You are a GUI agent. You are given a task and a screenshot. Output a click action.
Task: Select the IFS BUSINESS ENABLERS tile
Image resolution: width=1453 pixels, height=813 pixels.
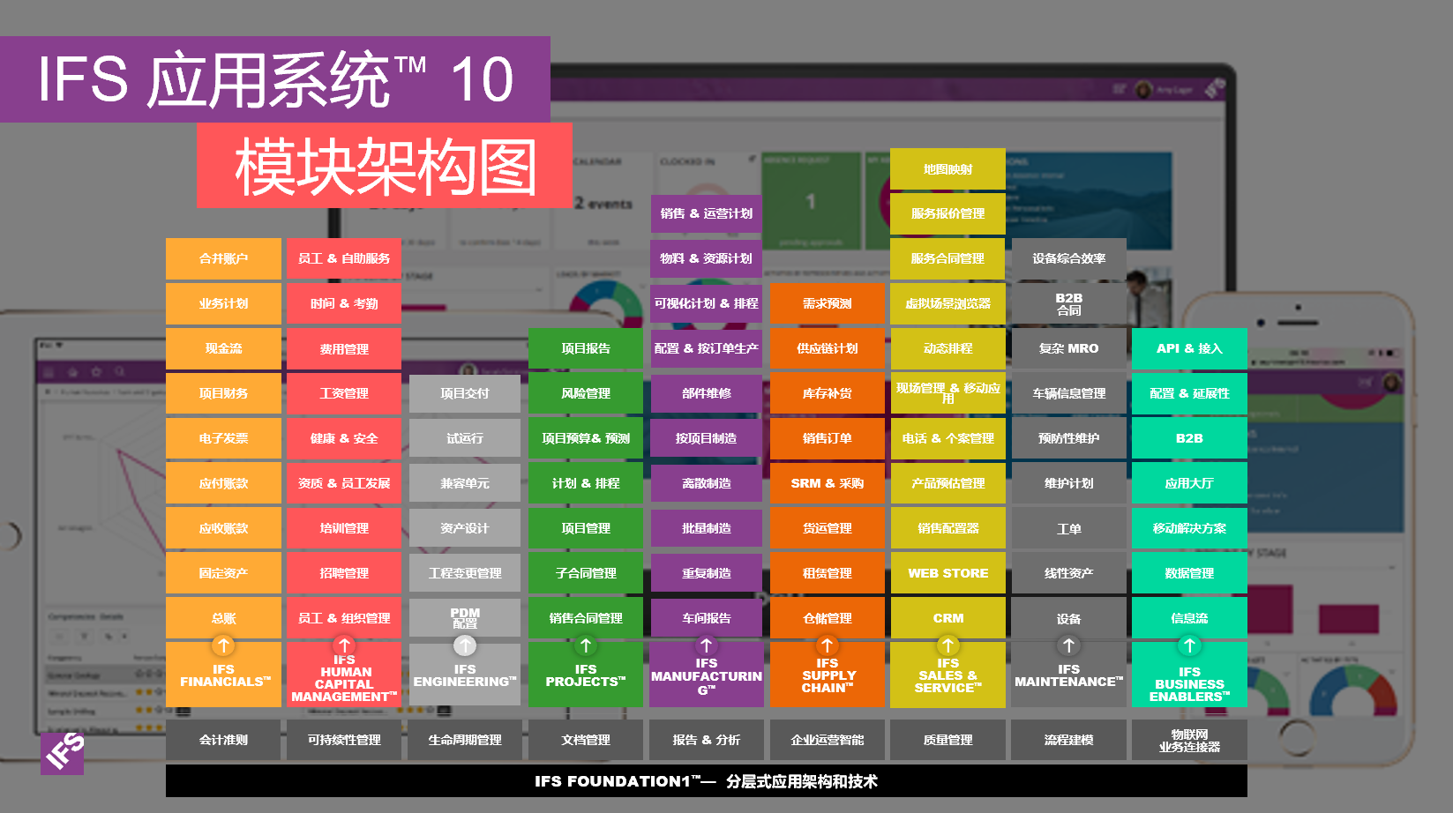click(x=1189, y=675)
